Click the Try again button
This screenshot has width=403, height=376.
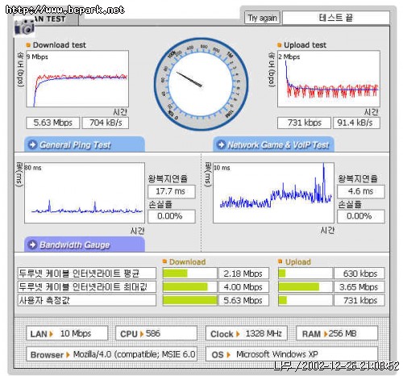coord(262,18)
